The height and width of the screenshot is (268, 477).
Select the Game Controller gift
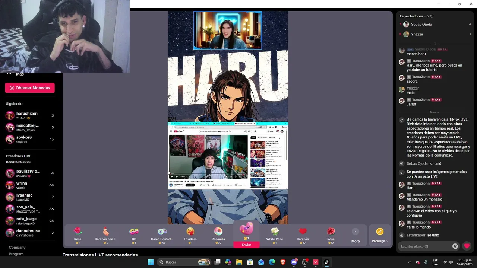pyautogui.click(x=162, y=236)
